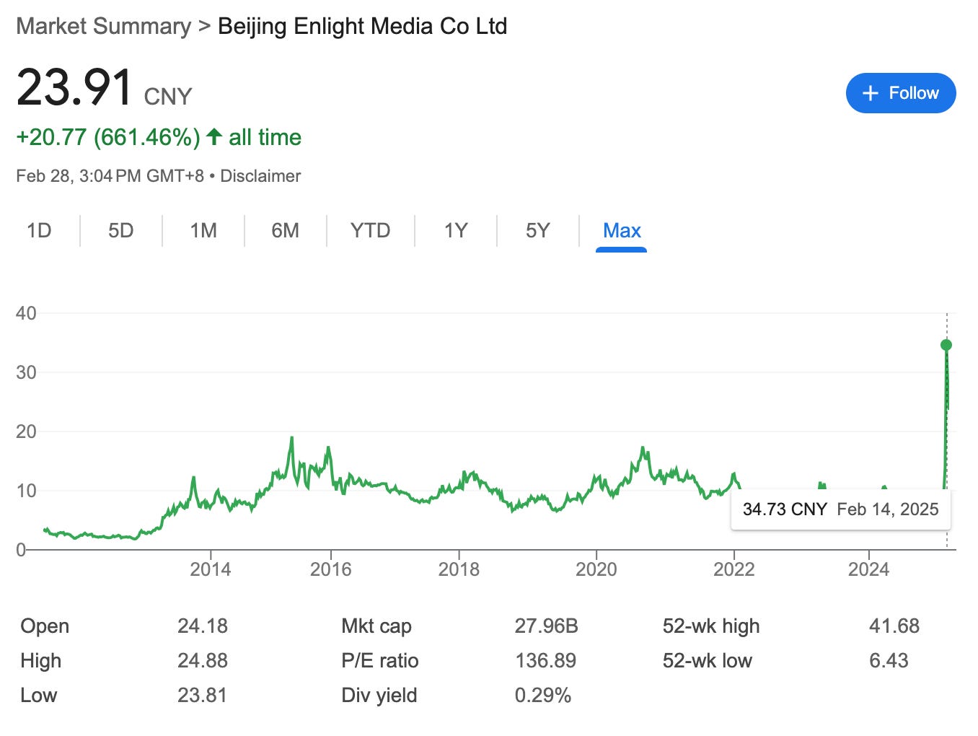Click the 2024 x-axis label
This screenshot has height=736, width=978.
pyautogui.click(x=869, y=569)
